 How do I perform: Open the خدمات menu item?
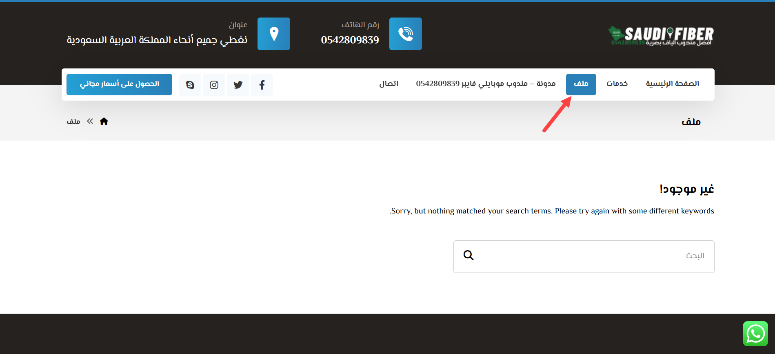(617, 84)
